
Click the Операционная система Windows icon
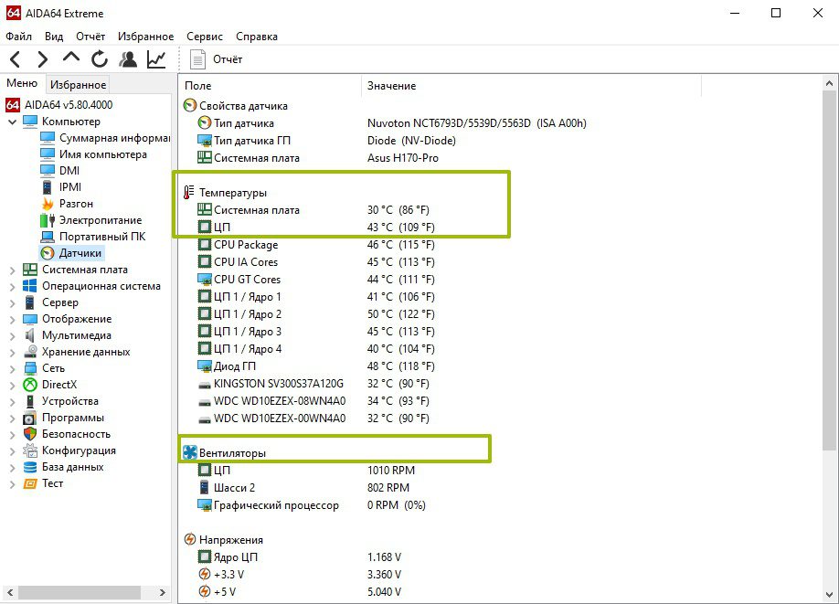point(30,286)
